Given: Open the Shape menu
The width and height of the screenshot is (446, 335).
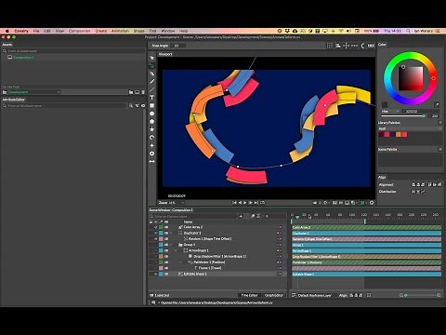Looking at the screenshot, I should 139,31.
